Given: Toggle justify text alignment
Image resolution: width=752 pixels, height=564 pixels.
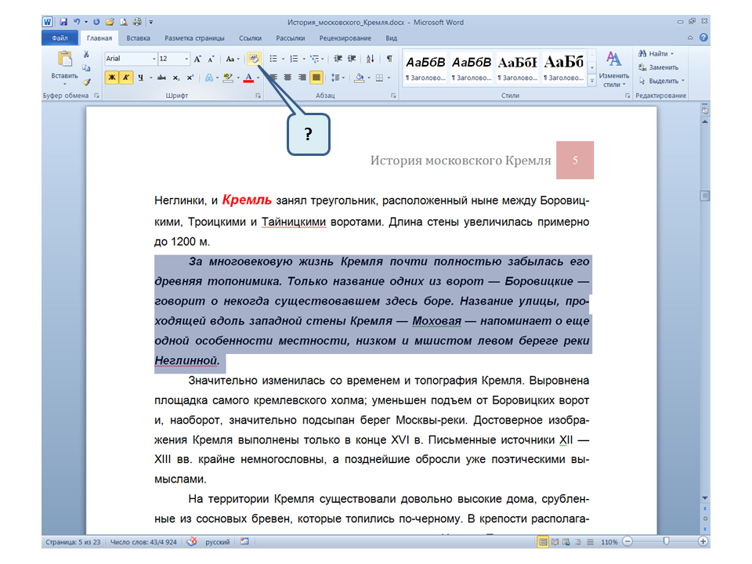Looking at the screenshot, I should (316, 78).
